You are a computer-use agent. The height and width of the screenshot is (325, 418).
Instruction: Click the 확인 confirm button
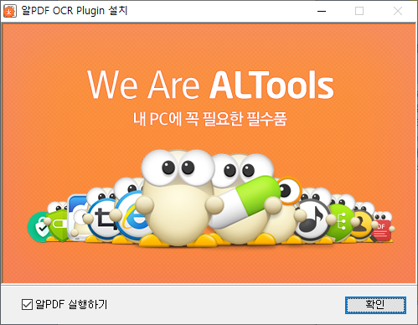375,305
